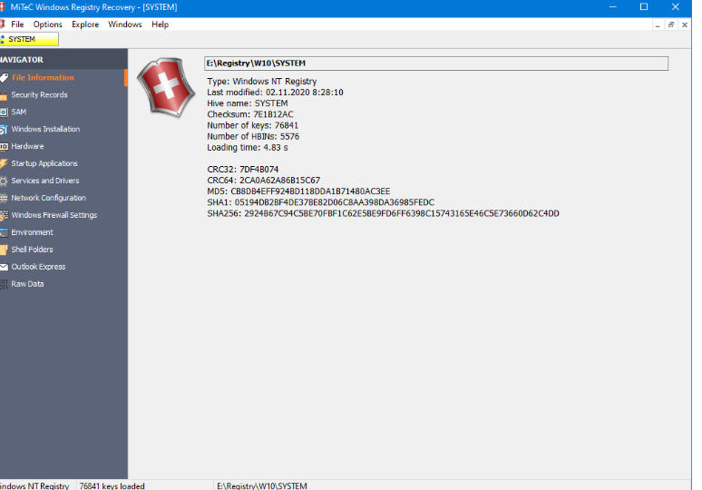The image size is (702, 490).
Task: Open the Environment section
Action: [x=32, y=233]
